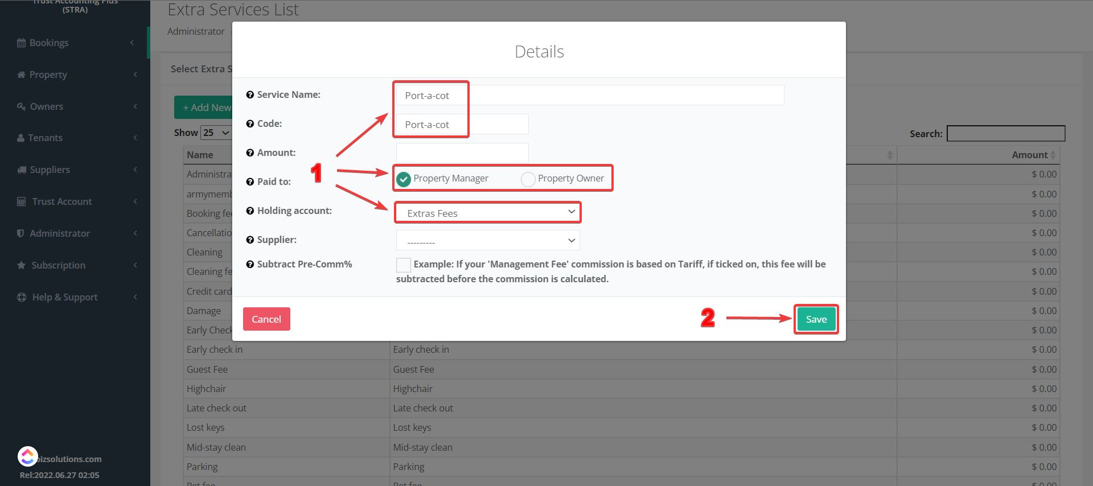Open the Supplier dropdown
Screen dimensions: 1093x486
488,240
